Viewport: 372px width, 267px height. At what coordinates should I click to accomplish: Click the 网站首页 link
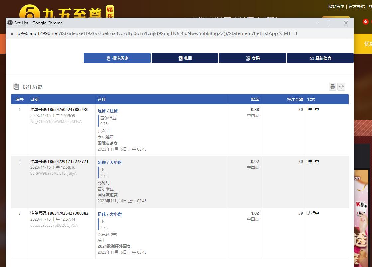[x=336, y=7]
